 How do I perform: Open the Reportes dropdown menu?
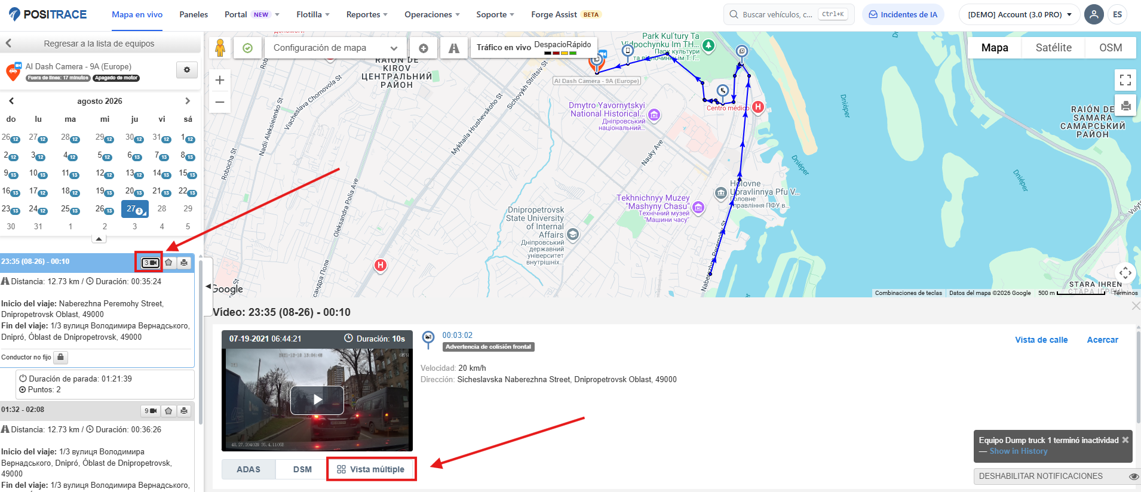[367, 14]
